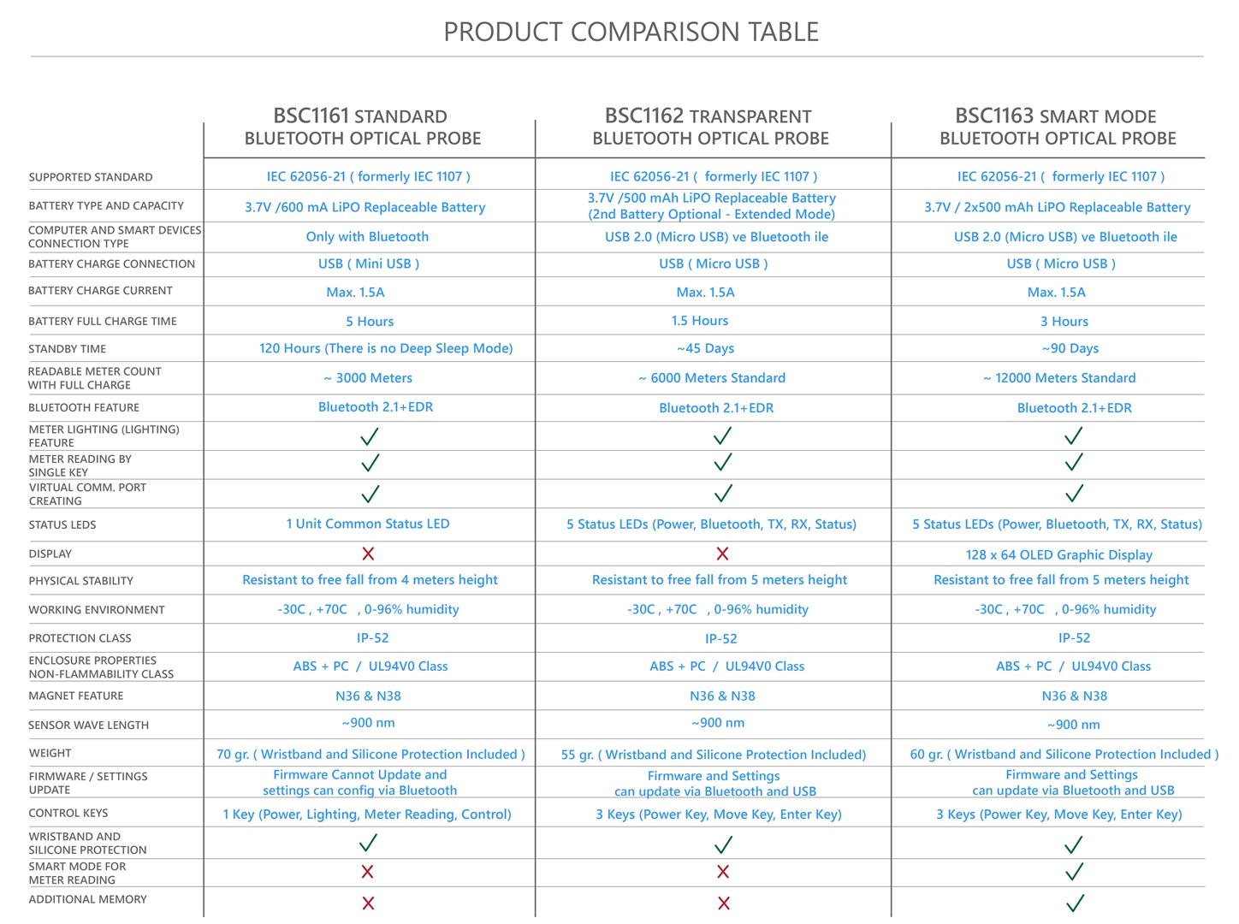Screen dimensions: 1239x924
Task: Select the BSC1163 Smart Mode column header
Action: pyautogui.click(x=1058, y=127)
